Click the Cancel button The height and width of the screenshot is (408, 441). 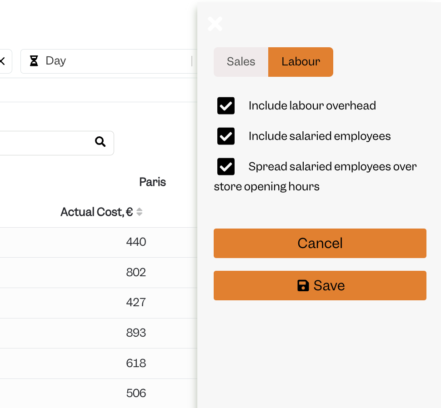point(320,244)
